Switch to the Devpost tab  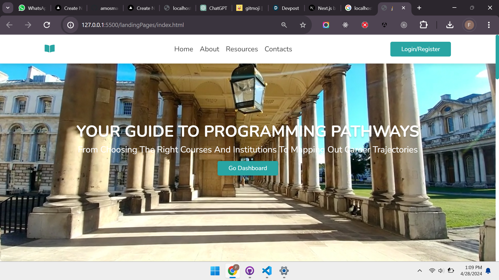pyautogui.click(x=286, y=8)
